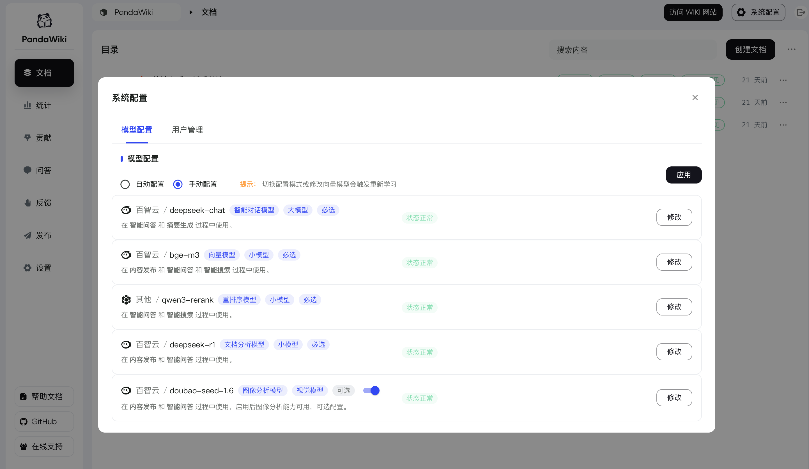Screen dimensions: 809x469
Task: Switch to 模型配置 tab
Action: click(137, 130)
